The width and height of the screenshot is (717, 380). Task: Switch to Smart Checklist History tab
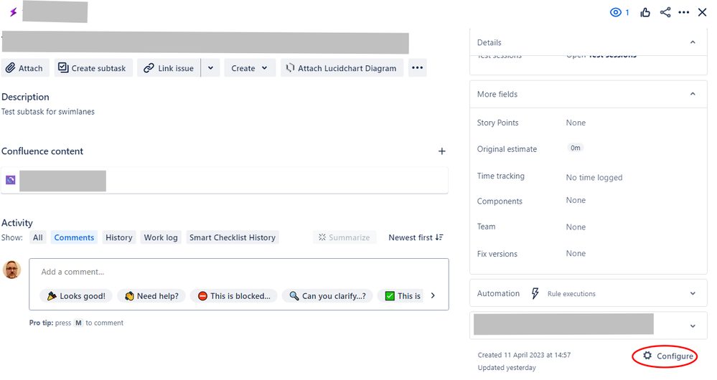[x=233, y=237]
